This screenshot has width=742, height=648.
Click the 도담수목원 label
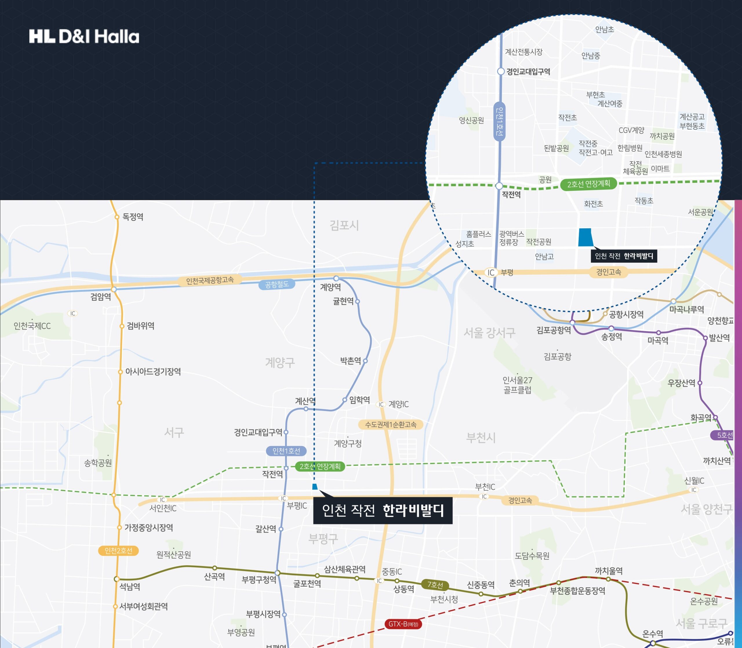pos(532,556)
